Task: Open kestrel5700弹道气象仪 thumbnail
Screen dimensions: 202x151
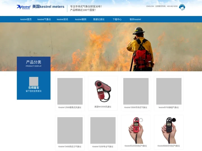Action: 169,91
